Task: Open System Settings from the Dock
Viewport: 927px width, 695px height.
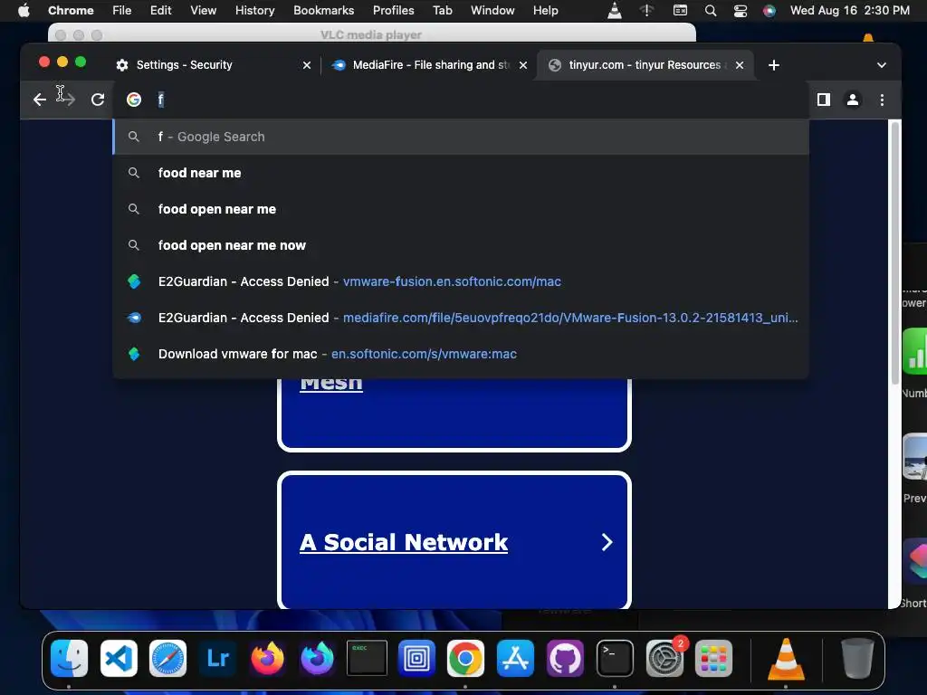Action: coord(664,658)
